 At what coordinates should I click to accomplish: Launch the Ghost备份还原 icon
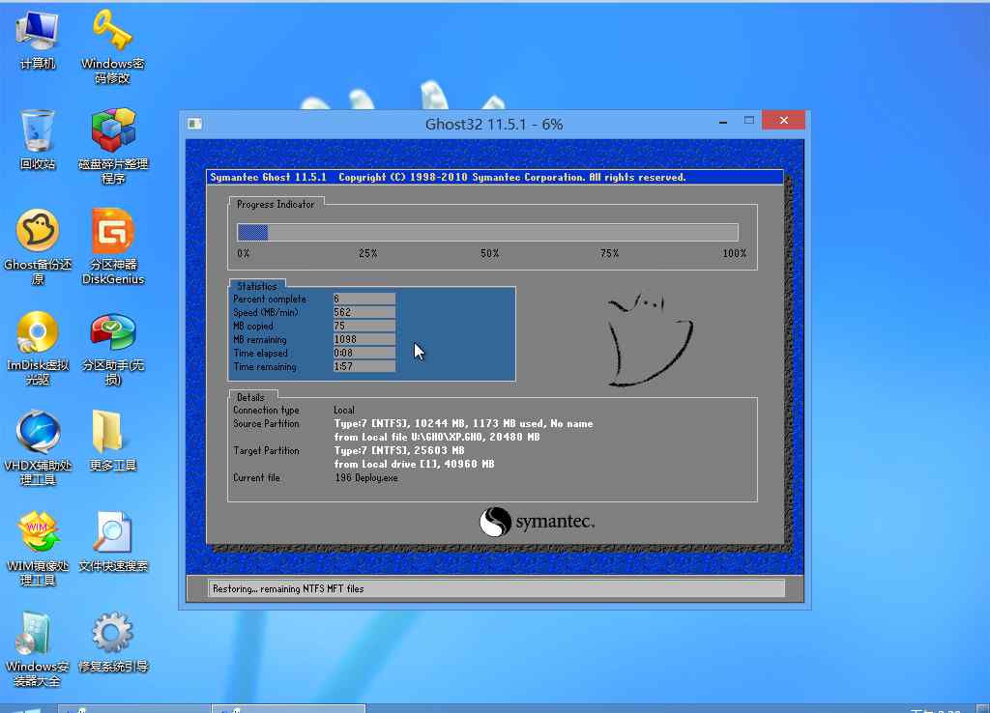38,246
